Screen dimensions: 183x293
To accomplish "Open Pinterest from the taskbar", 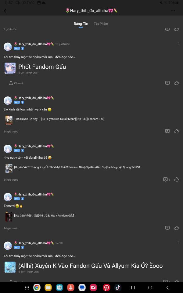I will point(106,288).
